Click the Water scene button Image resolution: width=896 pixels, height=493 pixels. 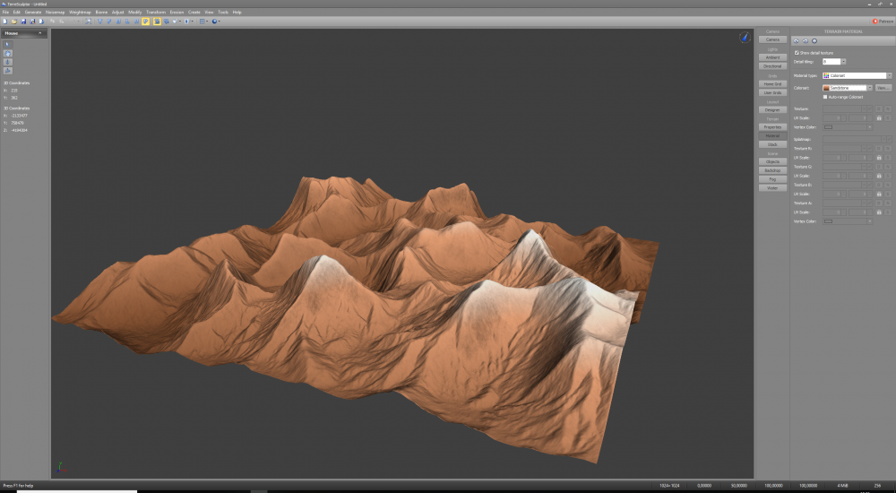[771, 188]
